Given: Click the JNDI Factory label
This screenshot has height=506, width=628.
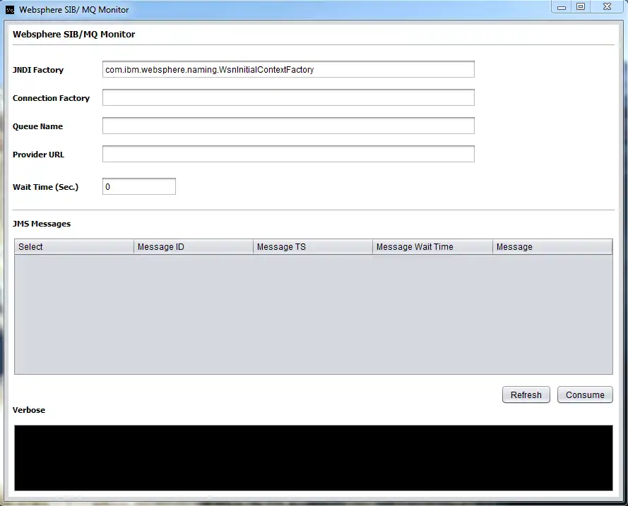Looking at the screenshot, I should (x=38, y=70).
